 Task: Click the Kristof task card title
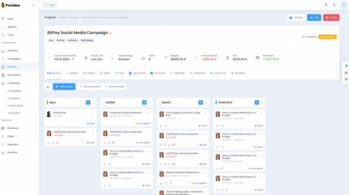60,113
